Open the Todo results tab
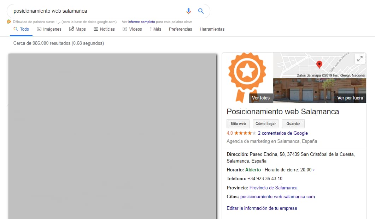The width and height of the screenshot is (375, 219). (x=21, y=29)
